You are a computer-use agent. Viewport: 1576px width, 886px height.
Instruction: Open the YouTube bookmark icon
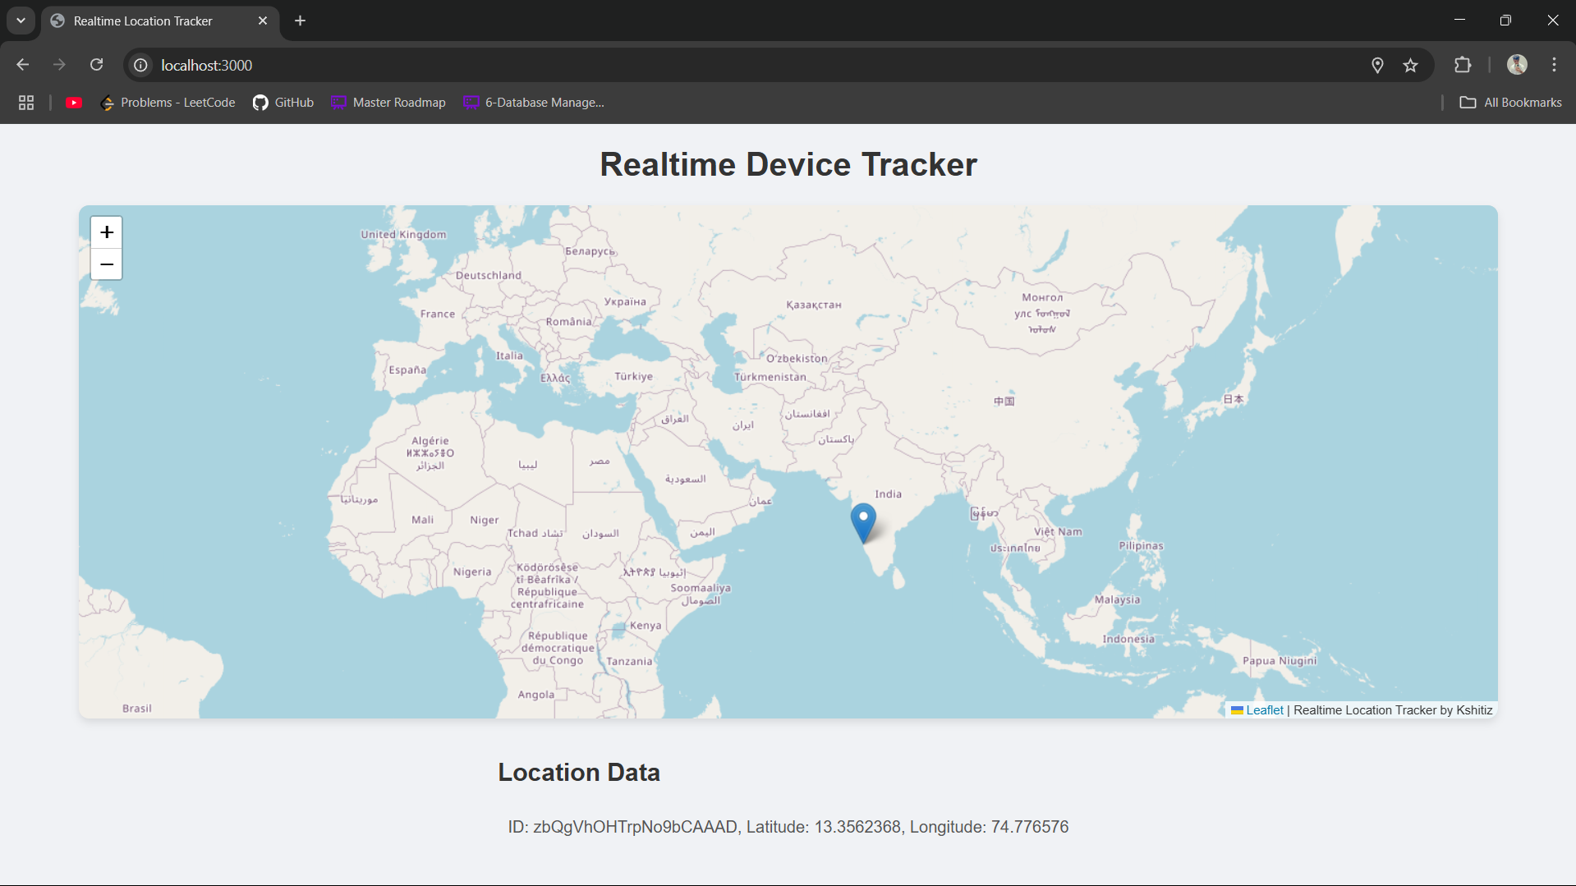point(74,103)
